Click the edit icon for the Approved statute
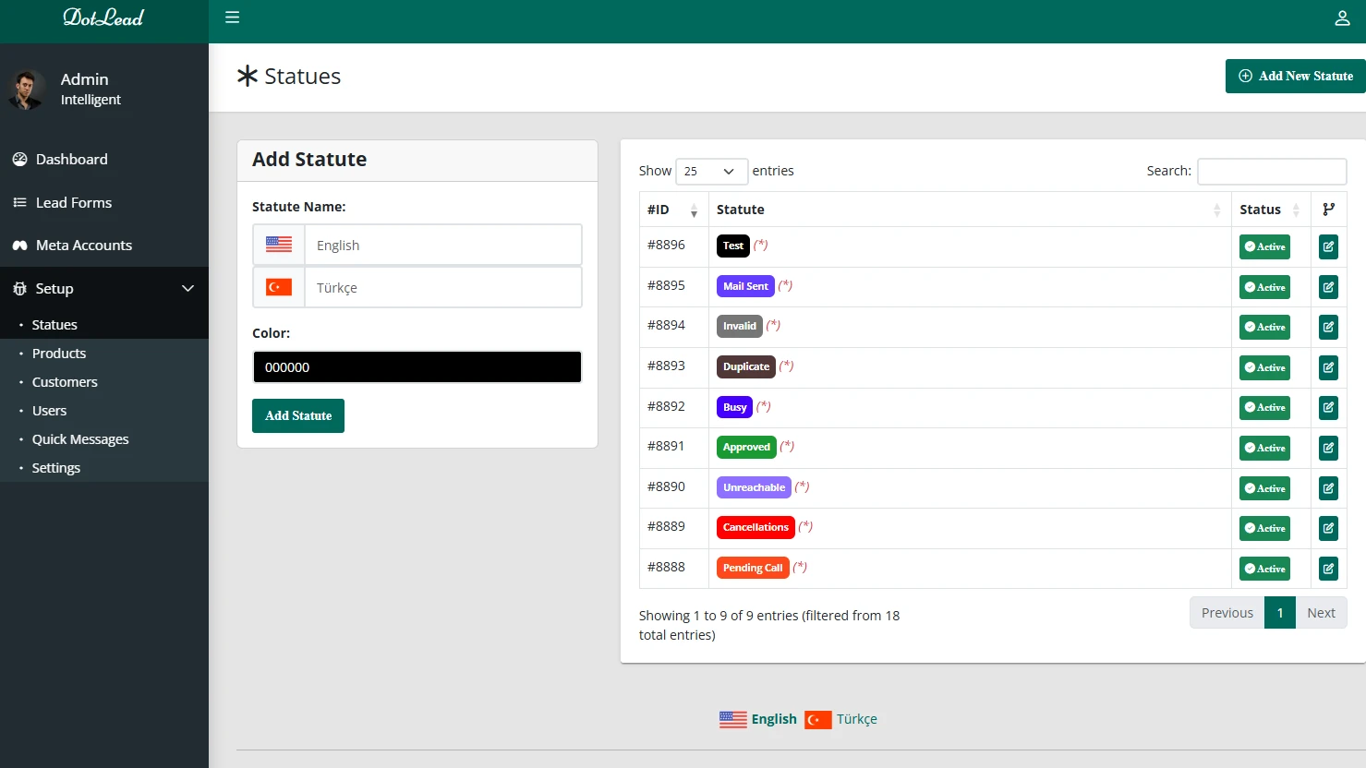The image size is (1366, 768). pyautogui.click(x=1328, y=448)
